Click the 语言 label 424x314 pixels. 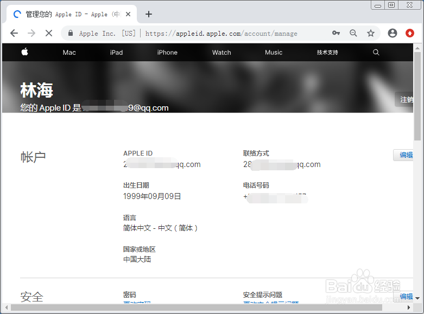coord(130,218)
